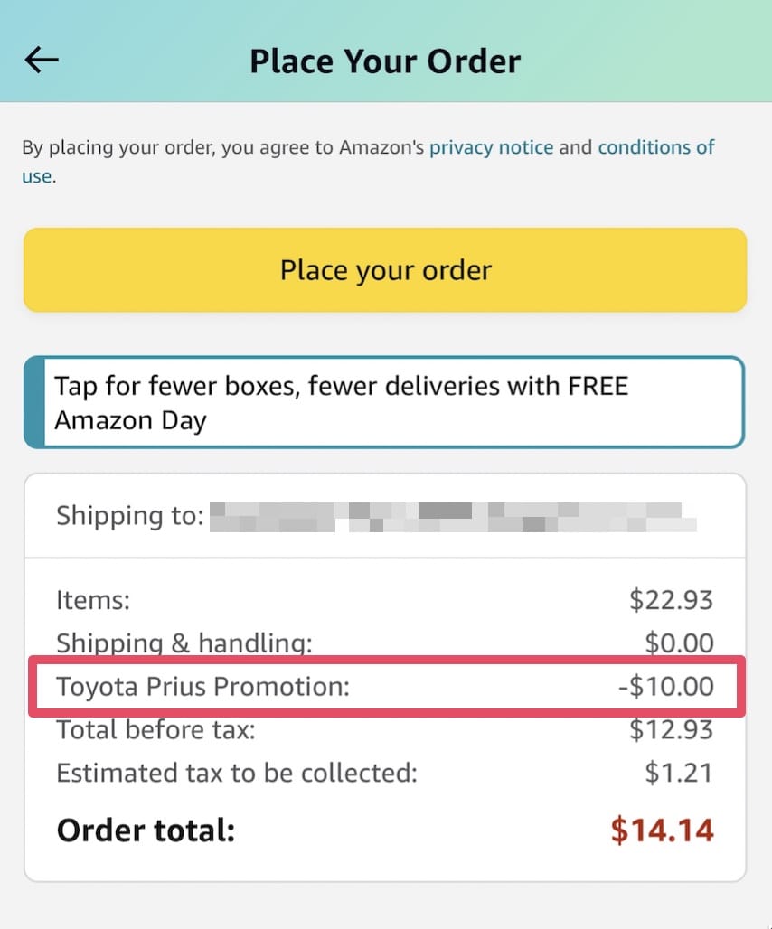Click the Estimated tax to be collected row
The image size is (772, 929).
coord(386,773)
